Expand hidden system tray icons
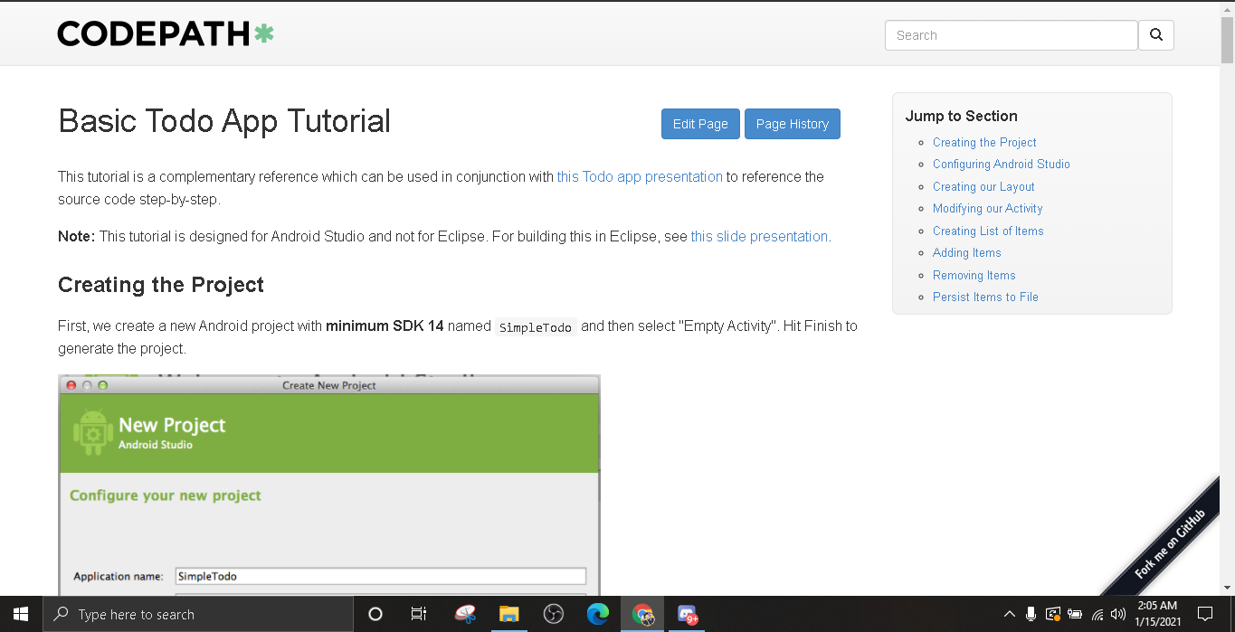 1010,614
